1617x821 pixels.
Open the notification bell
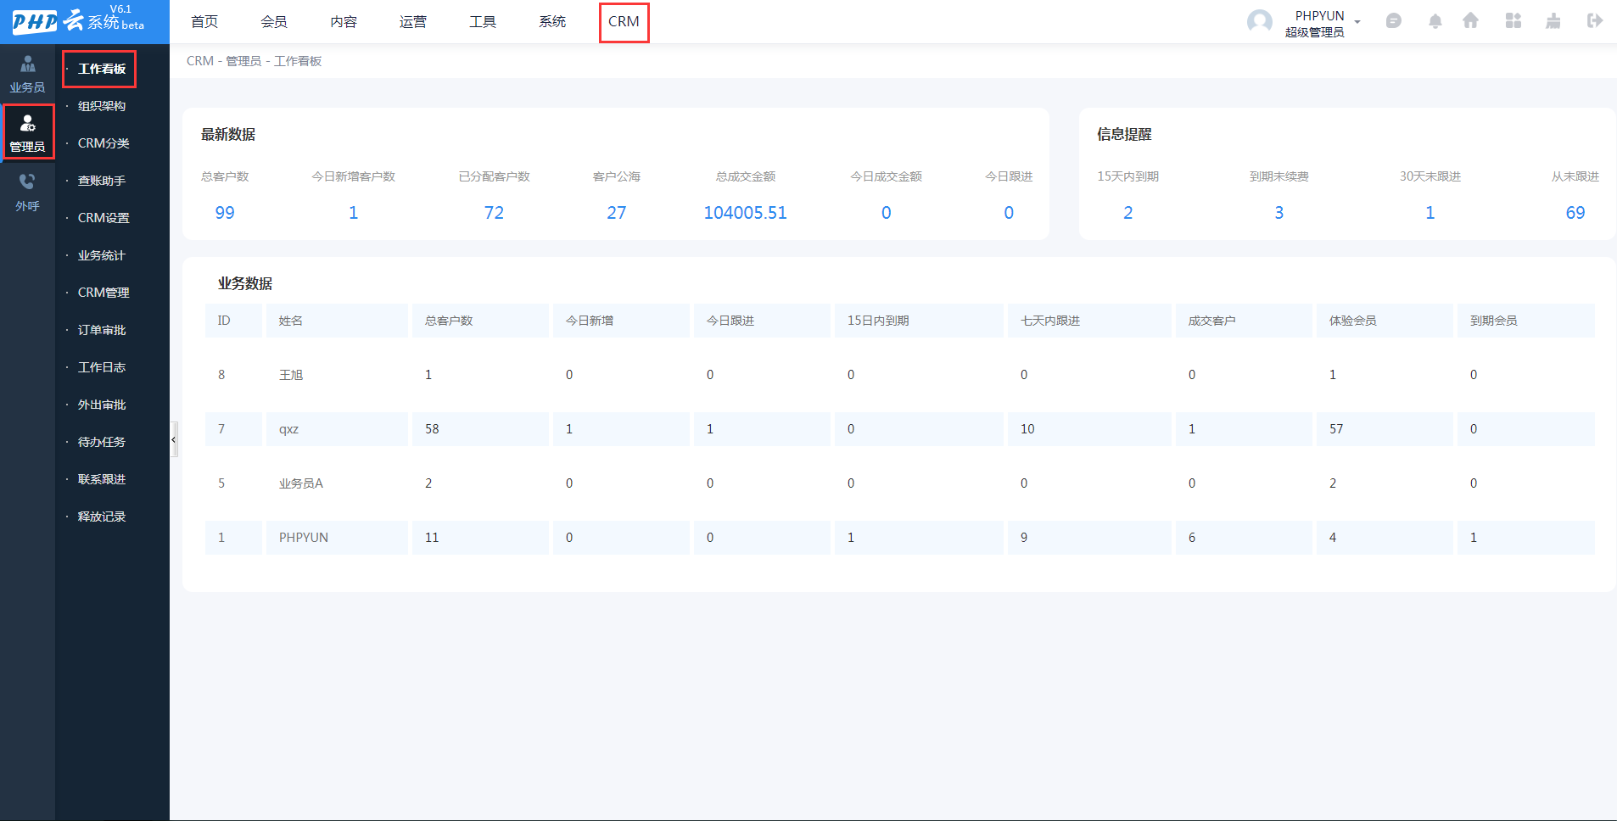(1435, 21)
